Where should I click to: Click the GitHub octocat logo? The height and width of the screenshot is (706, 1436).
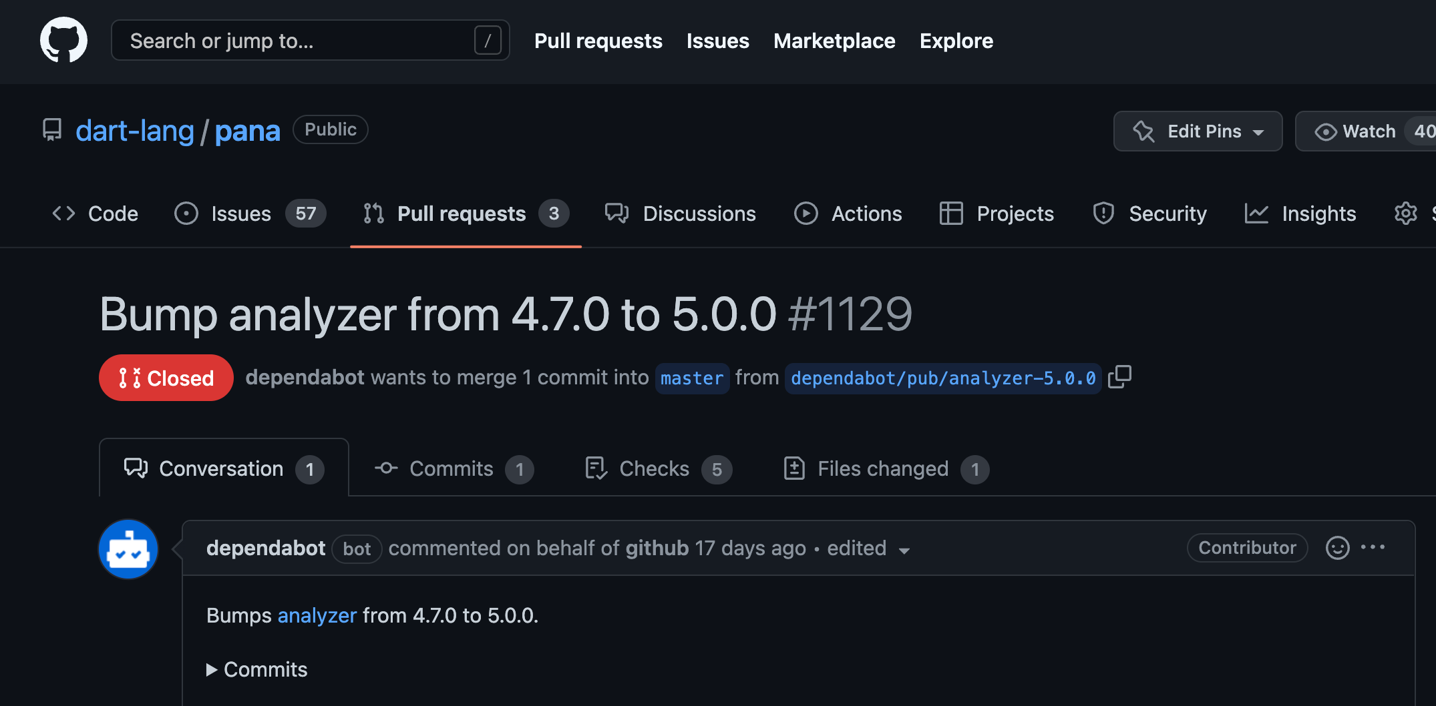point(63,40)
